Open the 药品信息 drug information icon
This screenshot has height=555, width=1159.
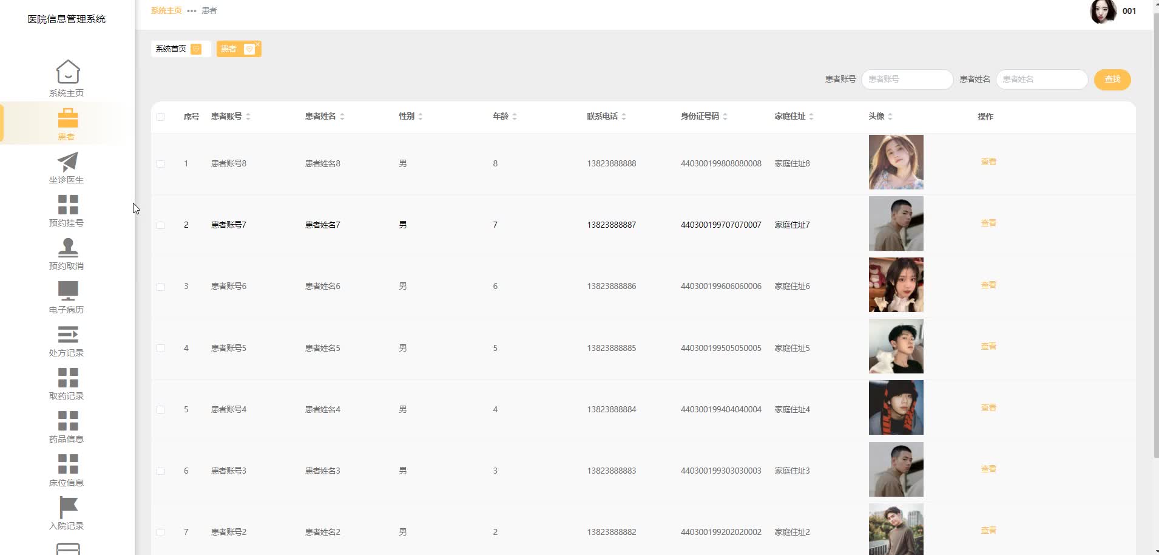[67, 421]
